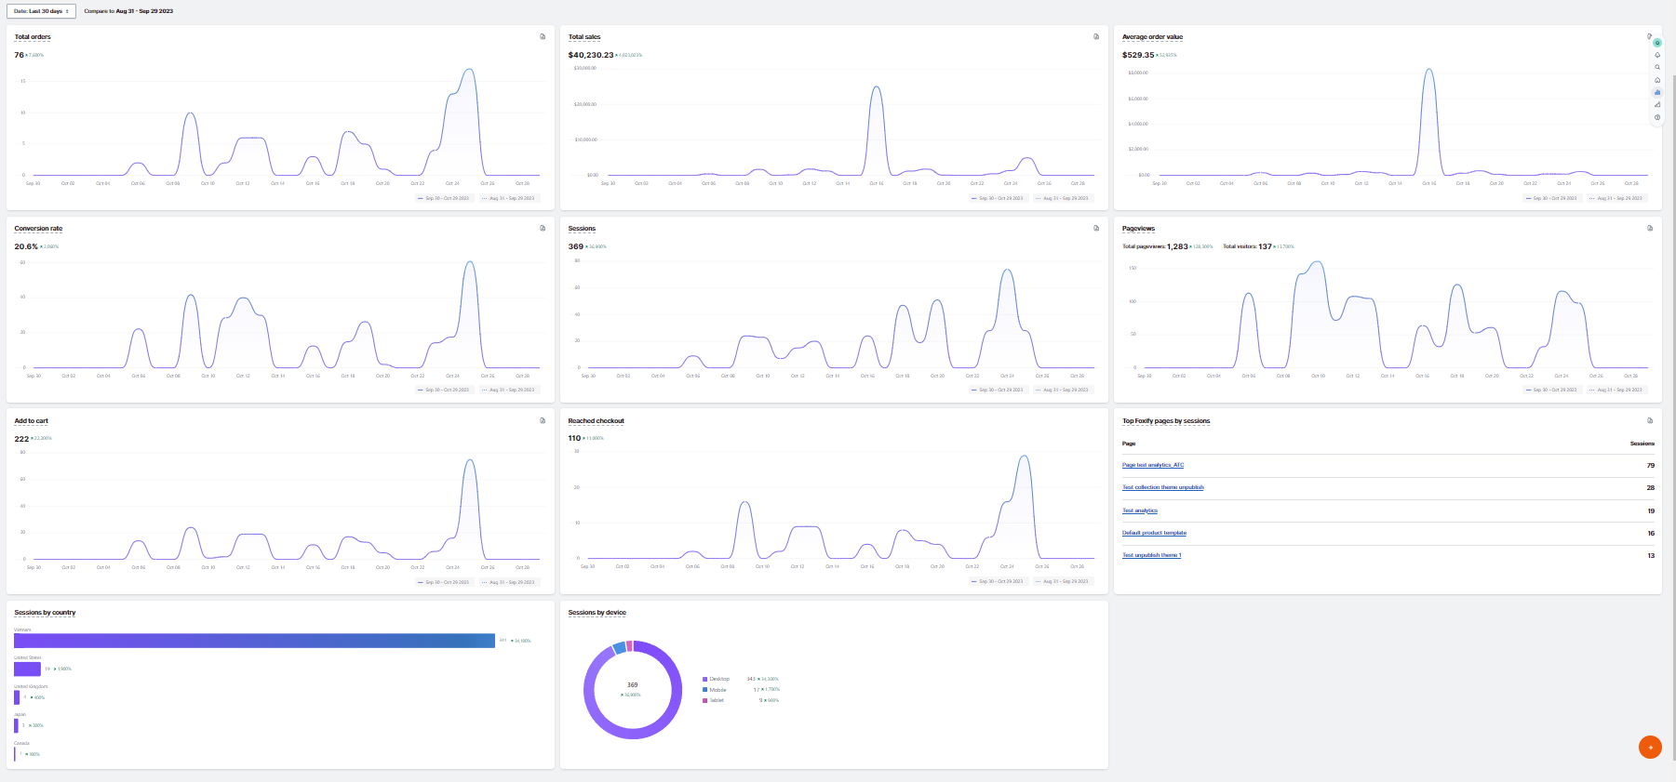Image resolution: width=1676 pixels, height=782 pixels.
Task: Toggle Aug 31 - Sep 29 legend in Sessions chart
Action: point(1062,390)
